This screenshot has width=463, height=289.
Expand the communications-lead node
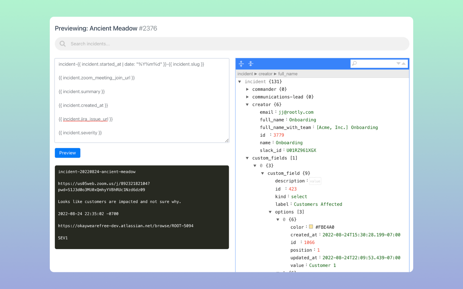[248, 97]
